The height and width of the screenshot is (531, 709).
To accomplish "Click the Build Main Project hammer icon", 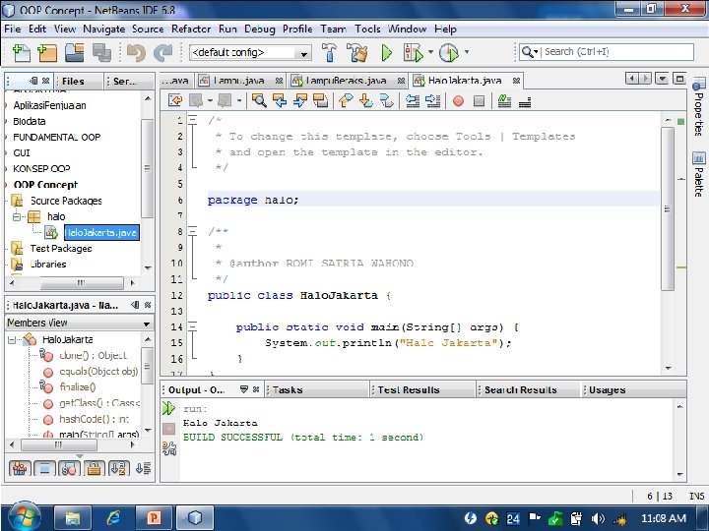I will [331, 52].
